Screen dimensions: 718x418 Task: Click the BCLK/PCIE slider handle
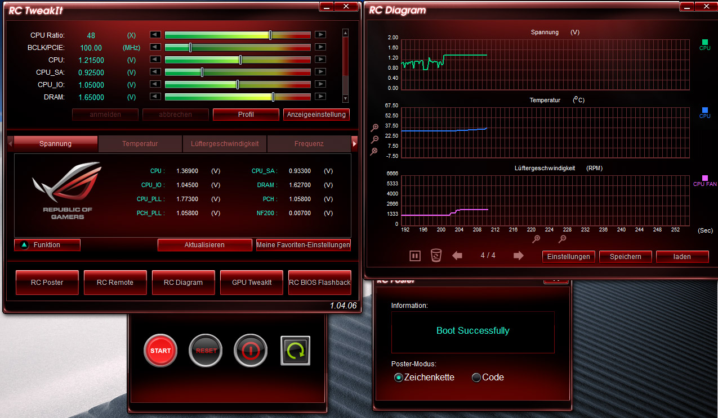coord(190,47)
